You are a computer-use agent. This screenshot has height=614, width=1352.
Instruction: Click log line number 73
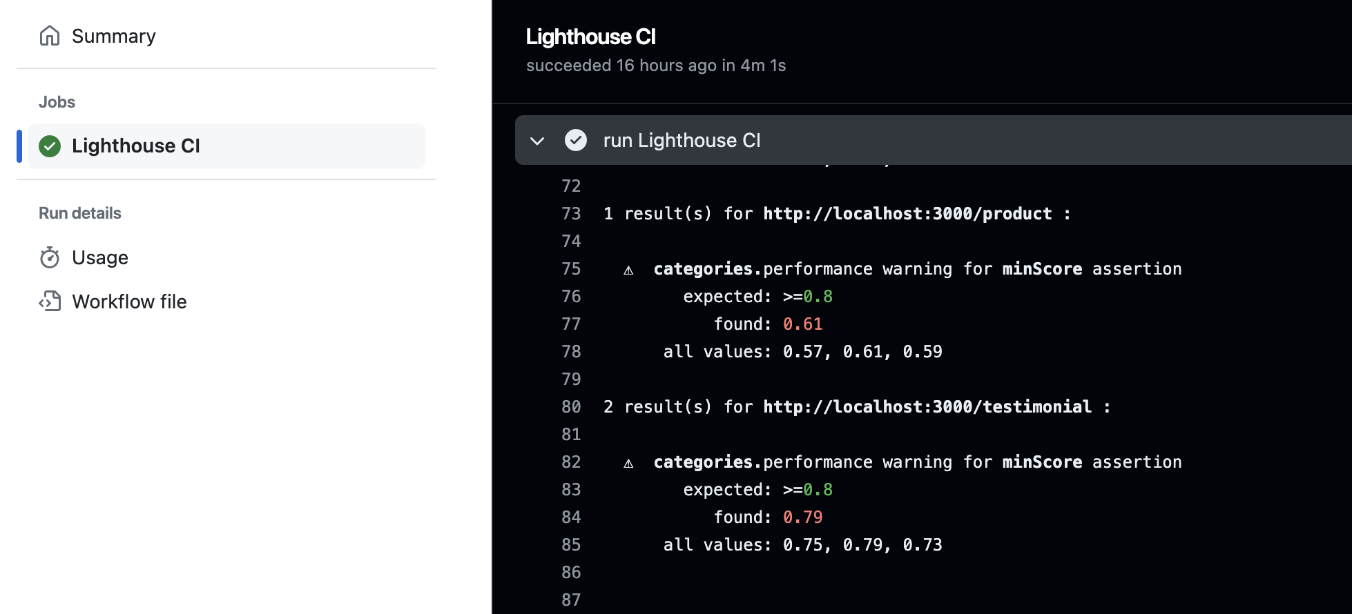(571, 214)
